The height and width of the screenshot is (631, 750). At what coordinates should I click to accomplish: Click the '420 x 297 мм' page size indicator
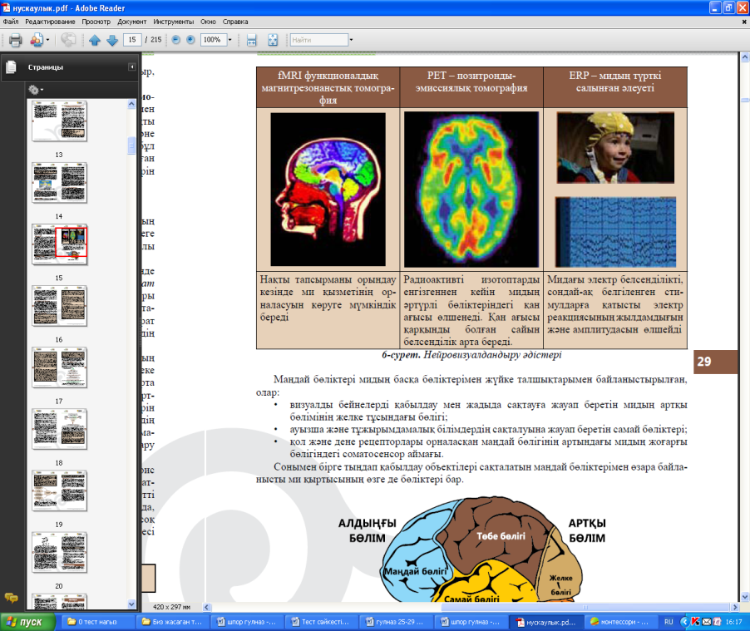[172, 607]
